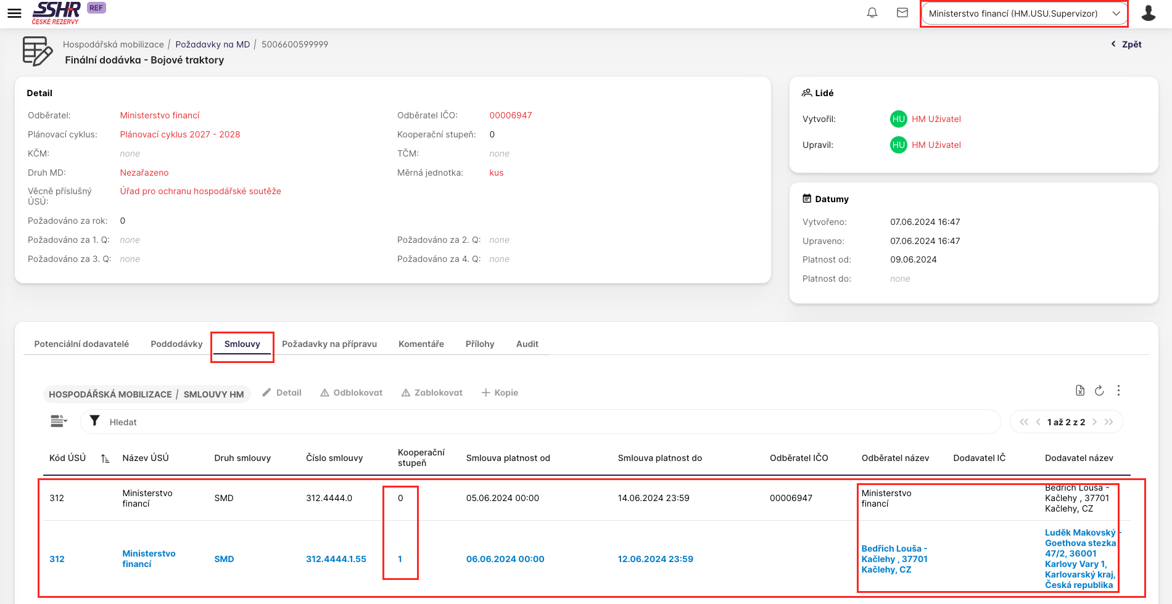Open table more options (three dots)

click(x=1118, y=391)
